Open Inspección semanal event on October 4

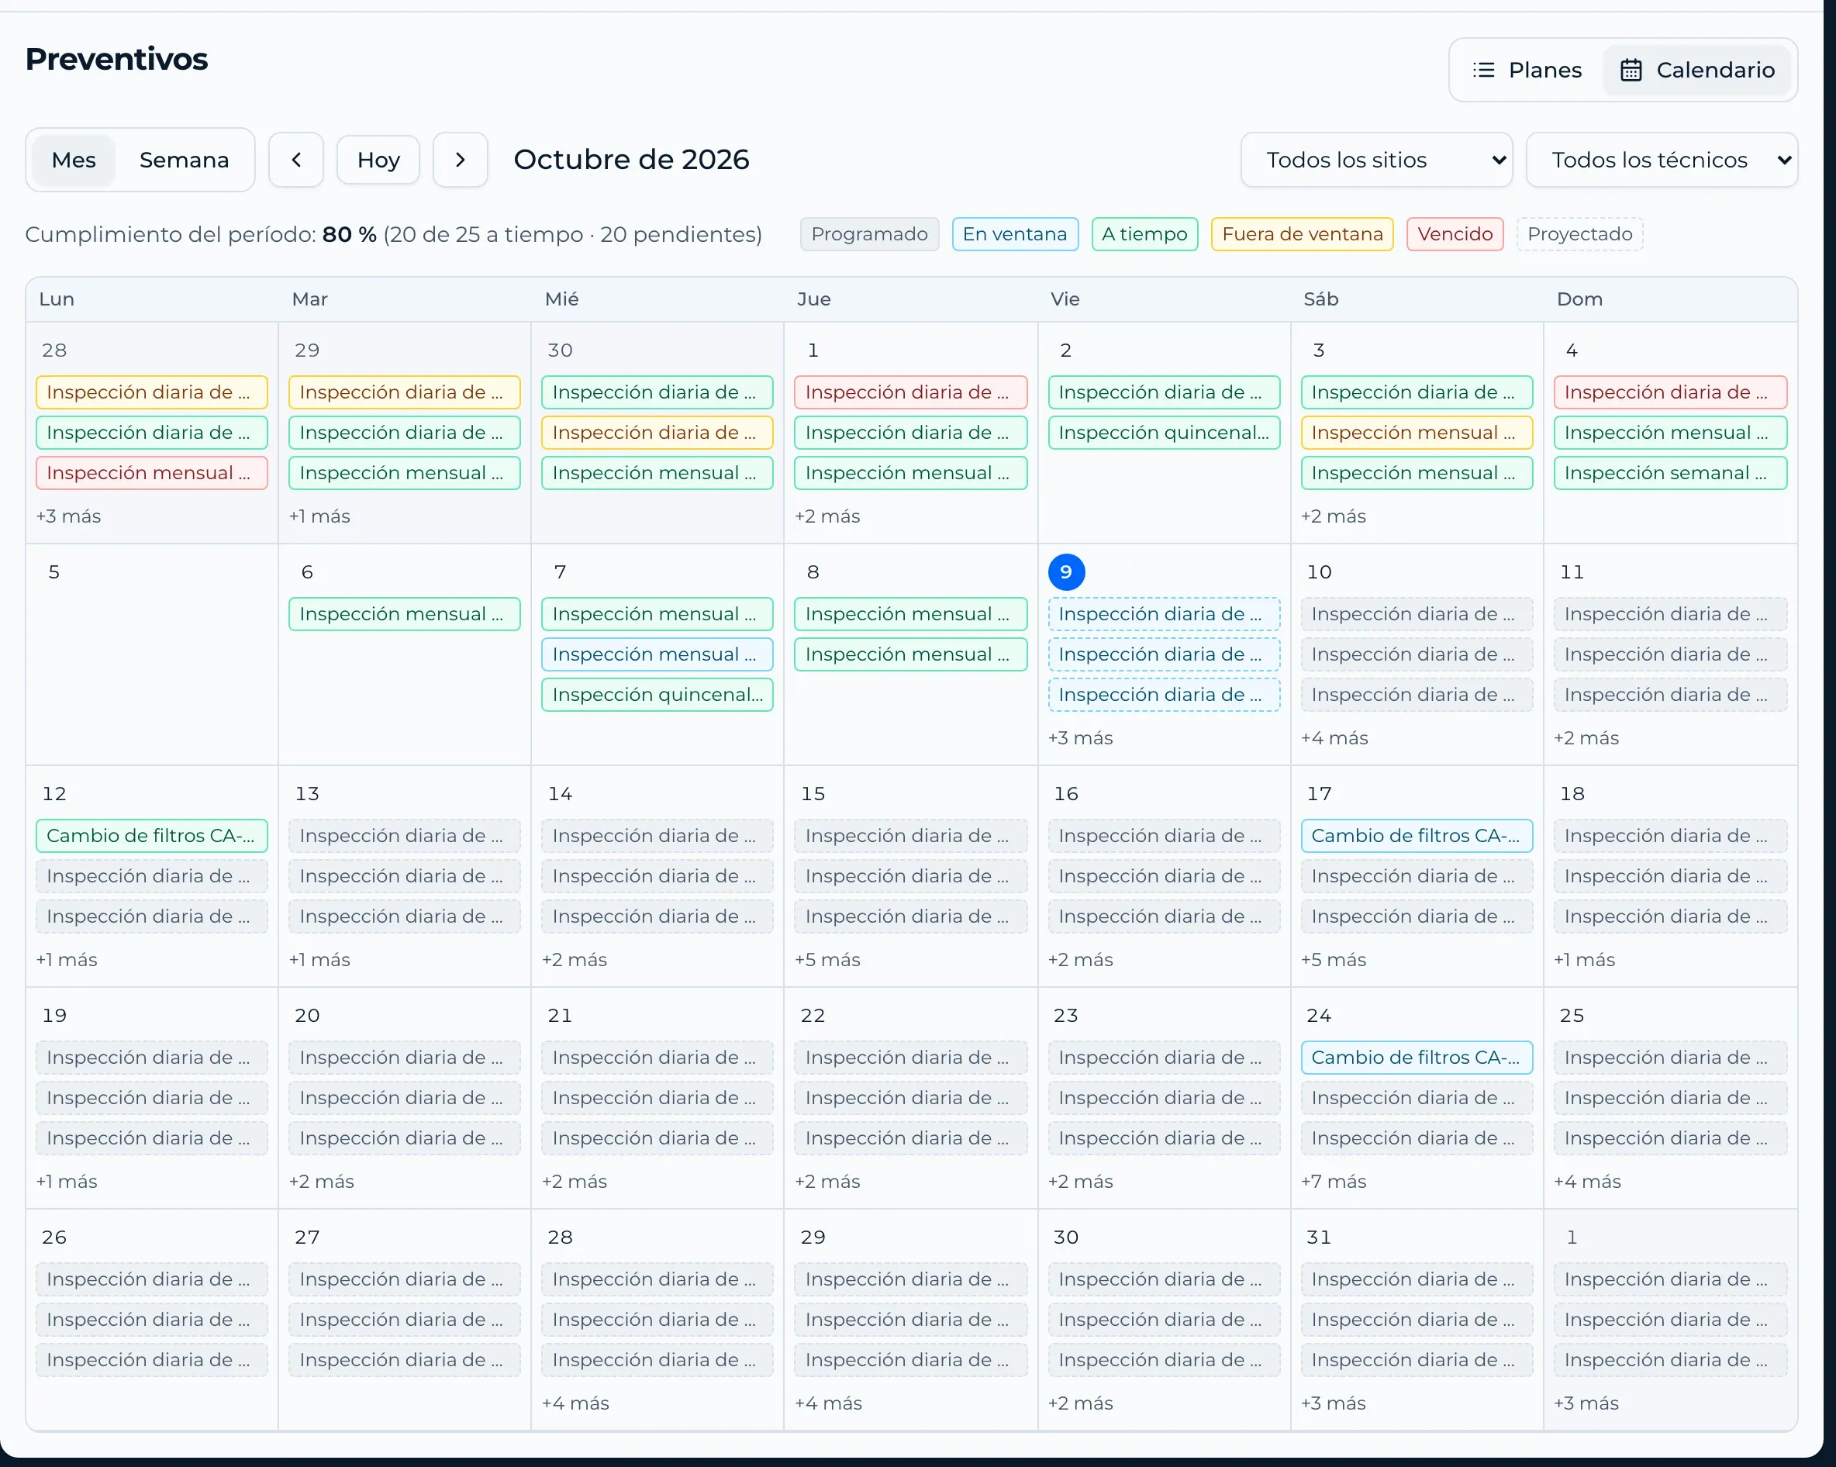tap(1669, 472)
